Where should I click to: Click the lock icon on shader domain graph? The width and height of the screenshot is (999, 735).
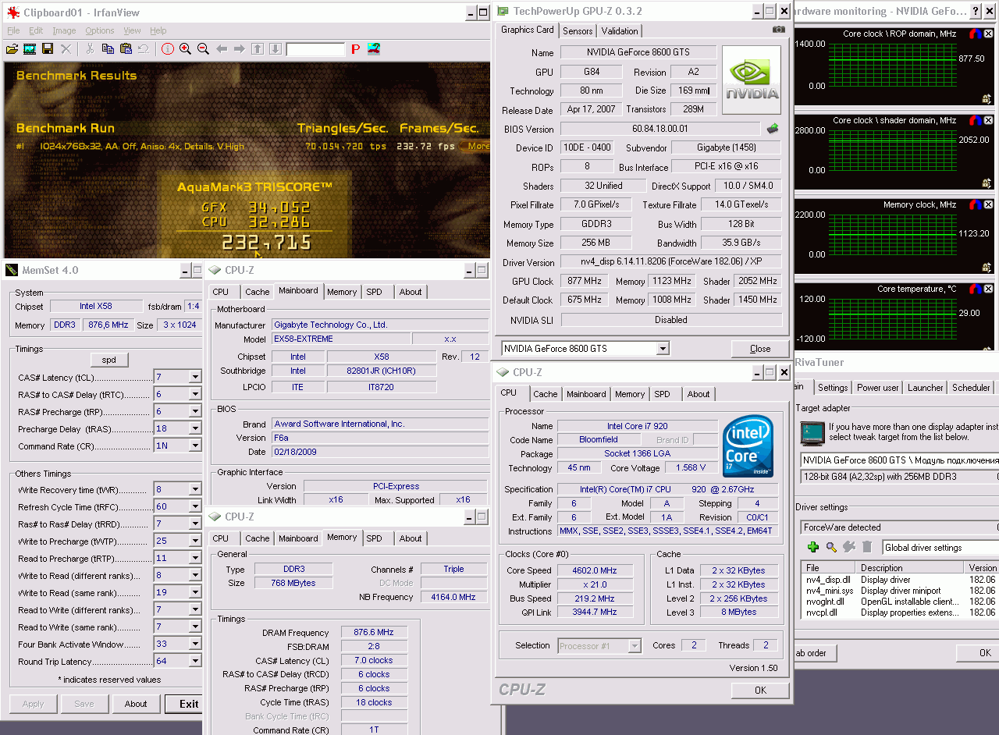[x=987, y=185]
